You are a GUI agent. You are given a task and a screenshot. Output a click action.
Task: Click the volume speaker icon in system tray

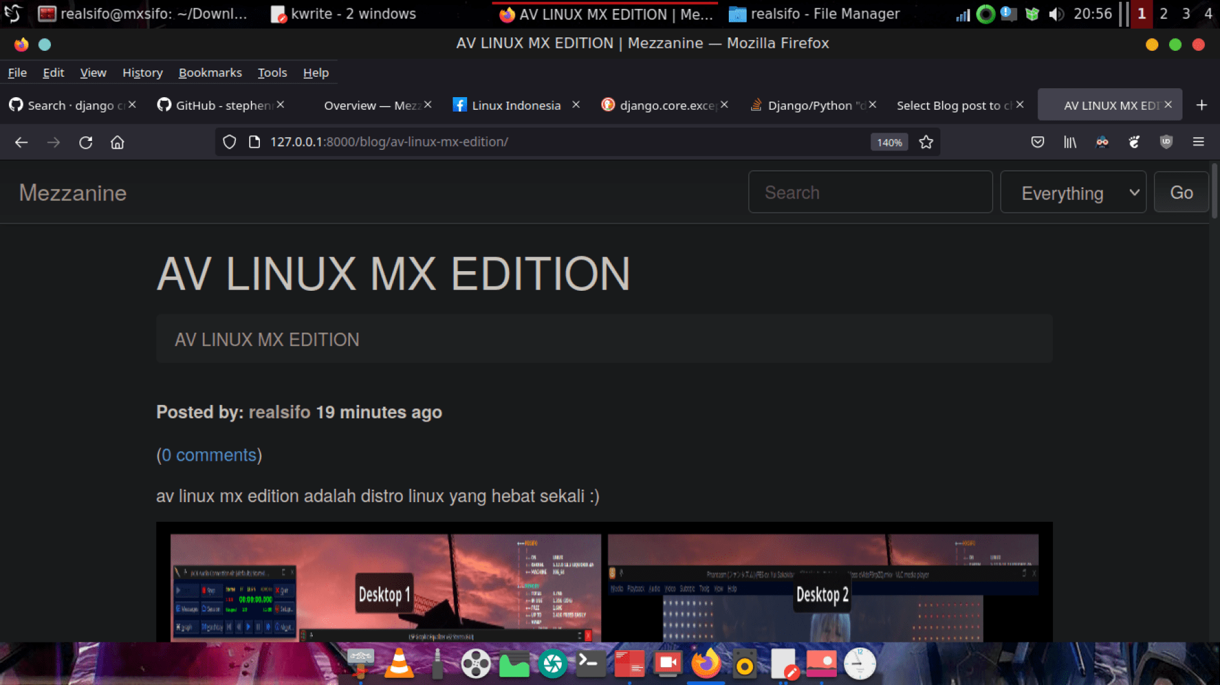(1056, 14)
